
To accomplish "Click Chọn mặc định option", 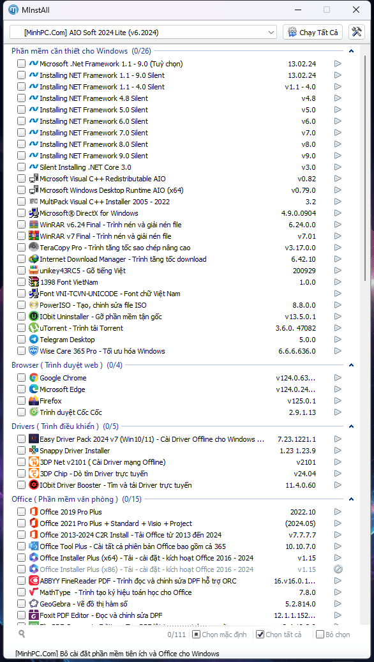I will pyautogui.click(x=220, y=634).
